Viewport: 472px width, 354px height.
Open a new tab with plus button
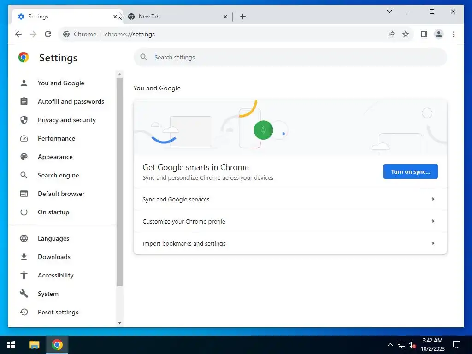[243, 17]
